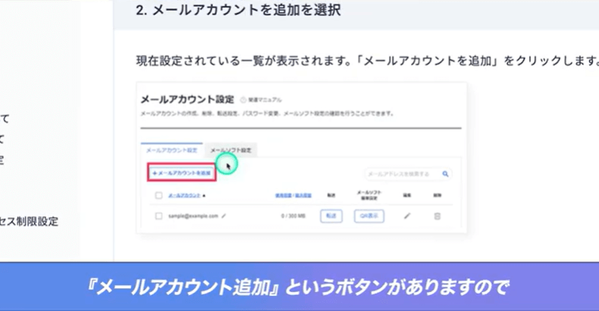Screen dimensions: 599x311
Task: Click the 使用容量 / 最大容量 column header
Action: (293, 196)
